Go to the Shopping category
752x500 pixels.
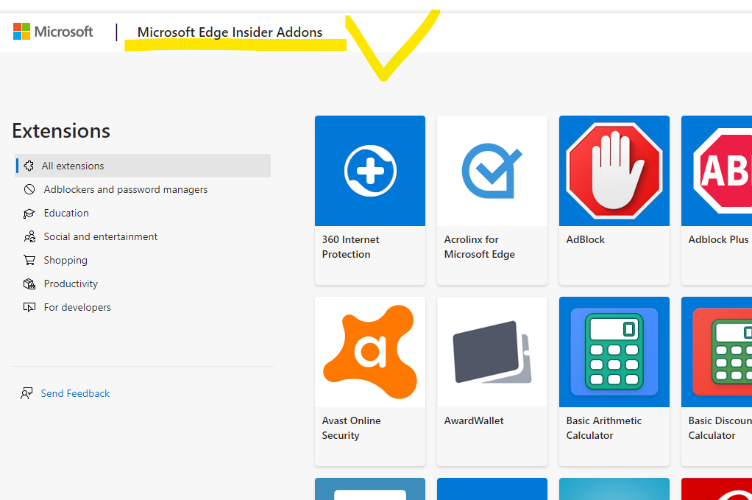65,260
